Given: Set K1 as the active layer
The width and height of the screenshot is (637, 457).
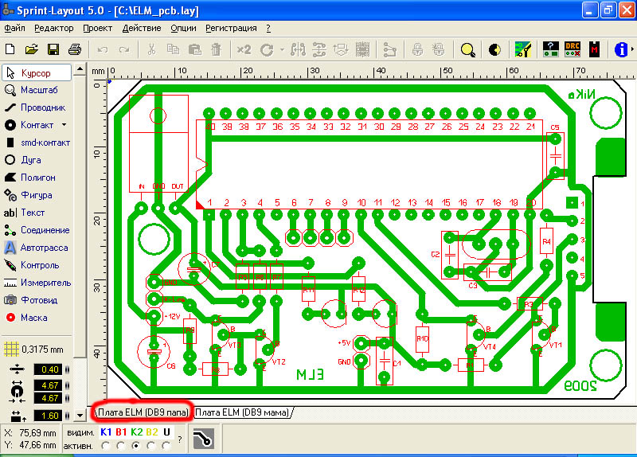Looking at the screenshot, I should point(105,445).
